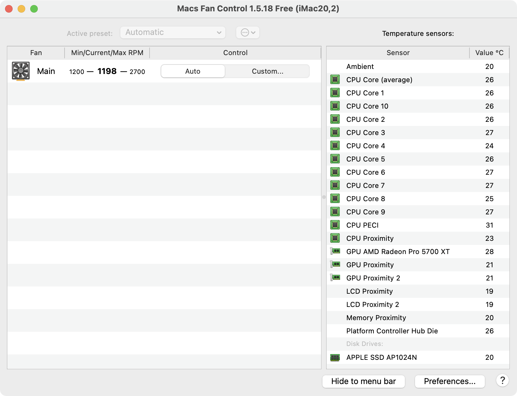Choose Automatic from the preset combo box
The height and width of the screenshot is (396, 517).
[x=173, y=32]
